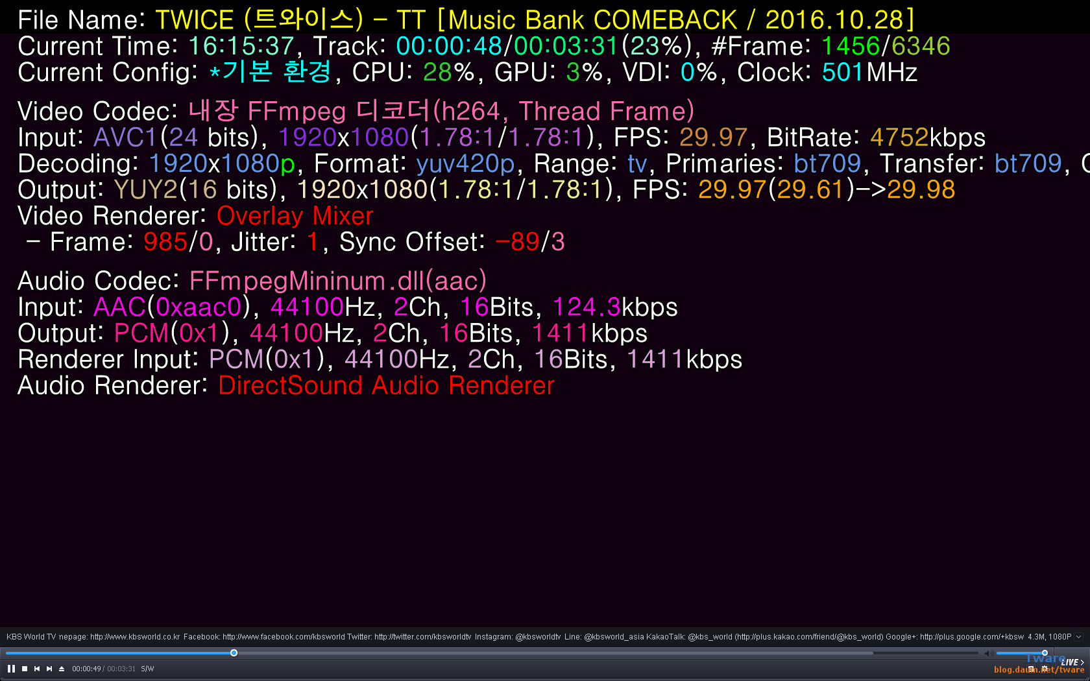The width and height of the screenshot is (1090, 681).
Task: Click the 00:00:49 elapsed time display
Action: (x=86, y=669)
